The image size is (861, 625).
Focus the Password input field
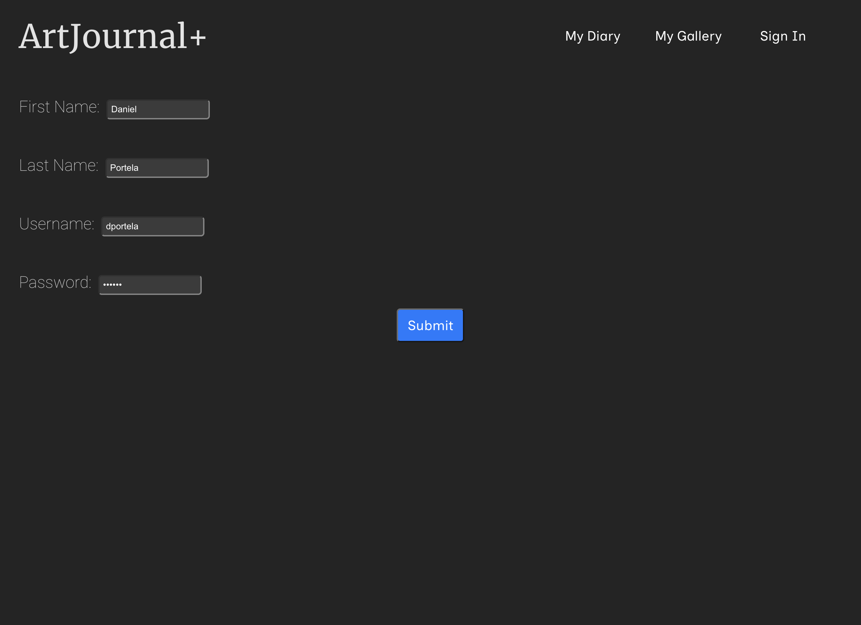[150, 285]
